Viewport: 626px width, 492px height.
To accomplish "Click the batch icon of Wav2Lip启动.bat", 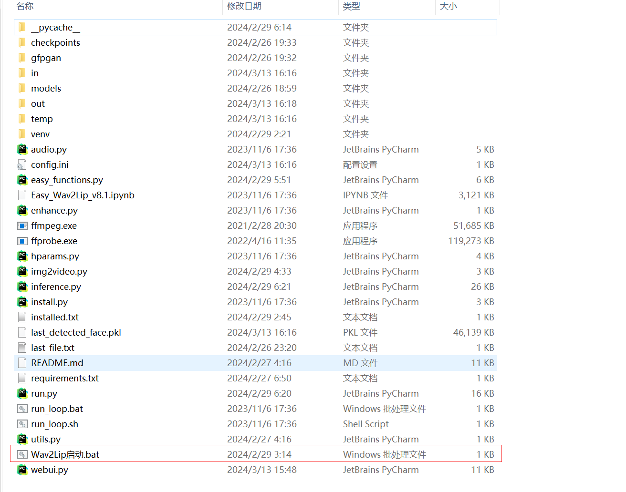I will pyautogui.click(x=22, y=454).
